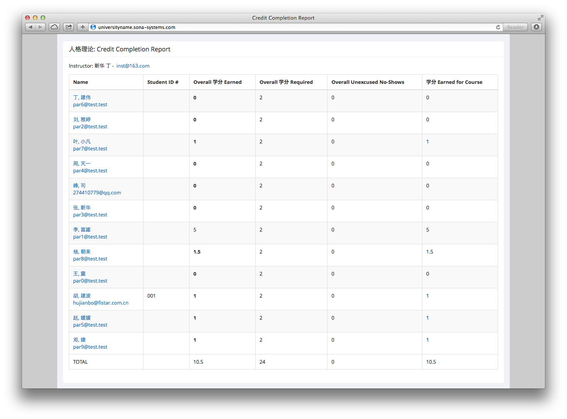The image size is (567, 419).
Task: Click email par2@test.test
Action: [x=90, y=126]
